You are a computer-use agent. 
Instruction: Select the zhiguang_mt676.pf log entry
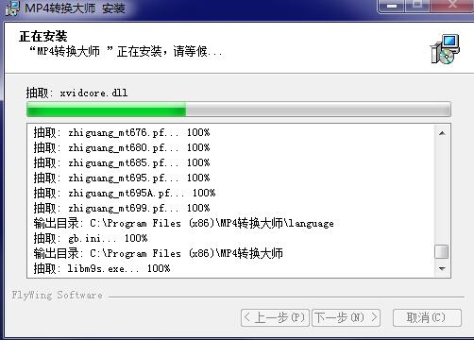tap(122, 132)
